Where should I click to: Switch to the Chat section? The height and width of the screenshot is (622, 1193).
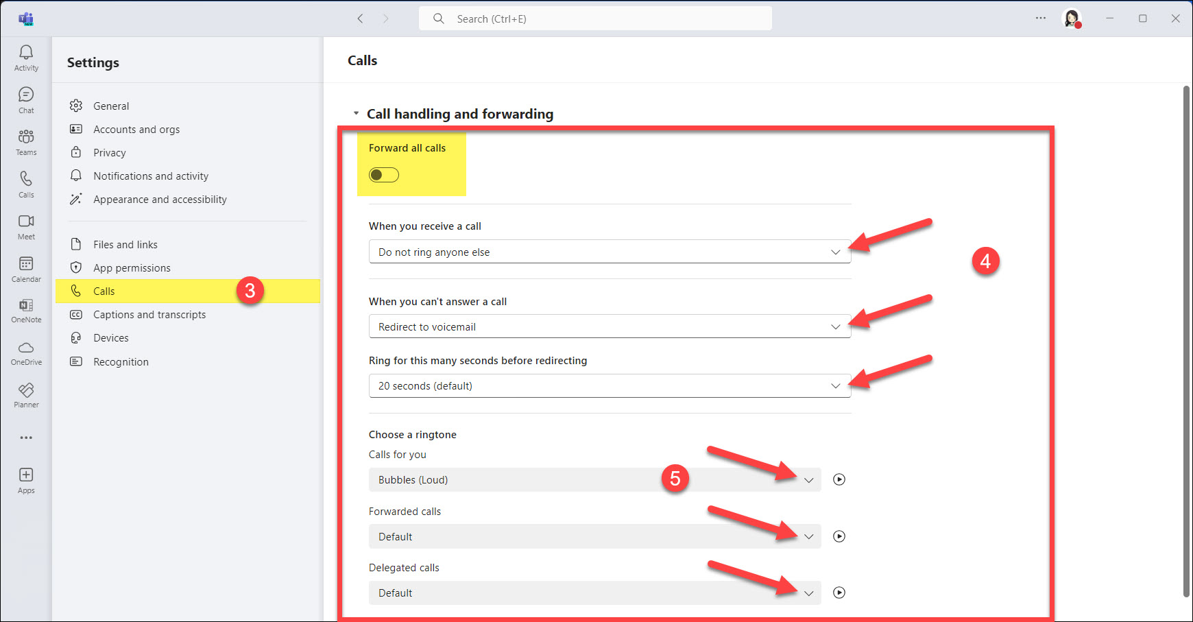pyautogui.click(x=25, y=99)
